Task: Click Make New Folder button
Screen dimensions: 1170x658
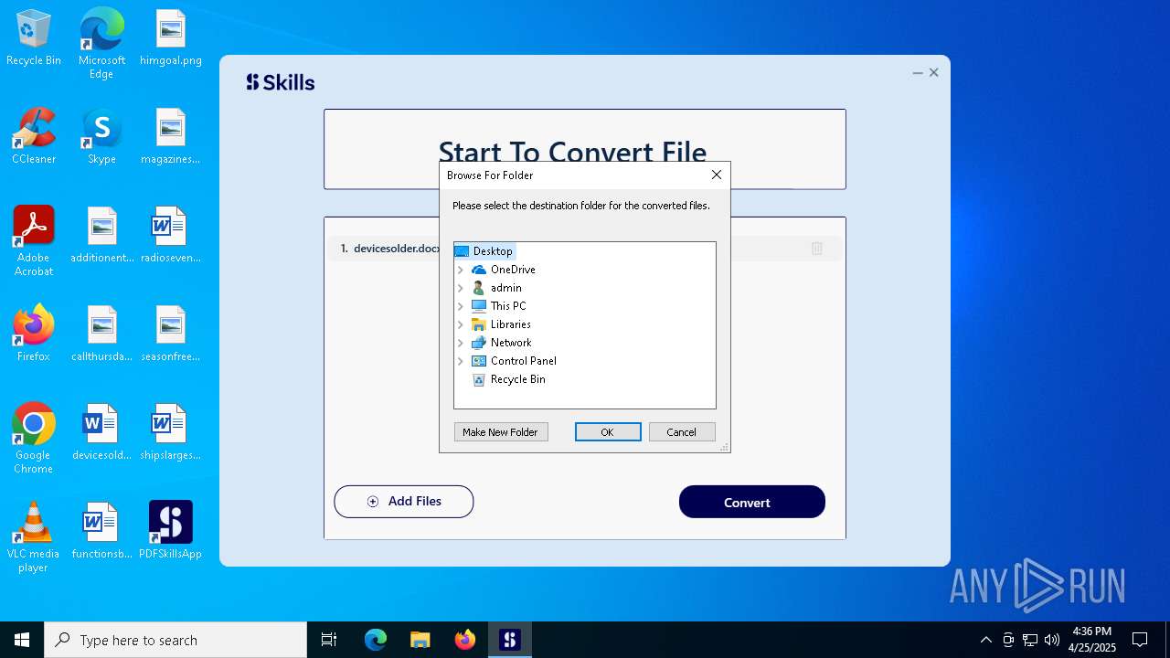Action: (x=501, y=432)
